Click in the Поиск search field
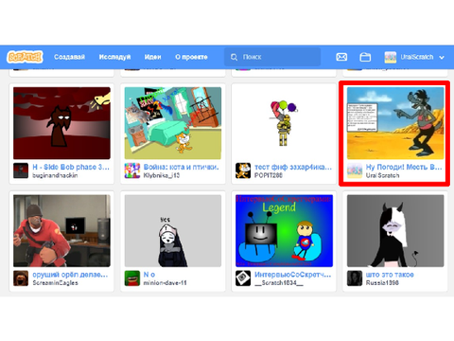The width and height of the screenshot is (454, 341). tap(272, 57)
